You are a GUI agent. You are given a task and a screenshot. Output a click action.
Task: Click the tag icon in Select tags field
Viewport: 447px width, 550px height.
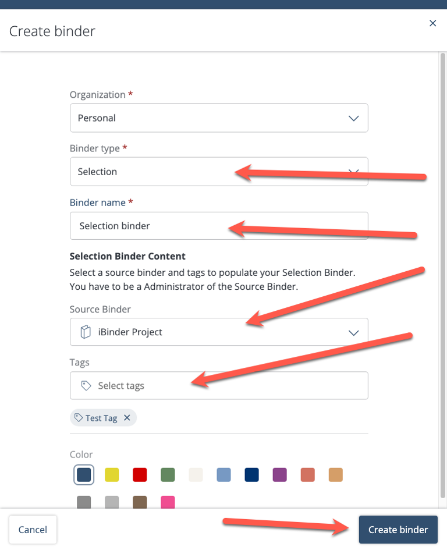point(86,386)
